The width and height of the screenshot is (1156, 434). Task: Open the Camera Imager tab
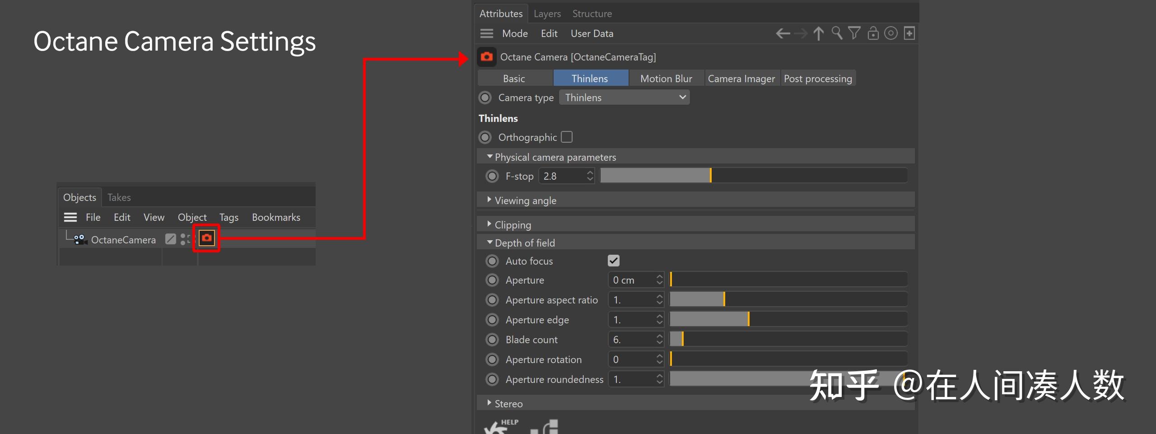[741, 79]
